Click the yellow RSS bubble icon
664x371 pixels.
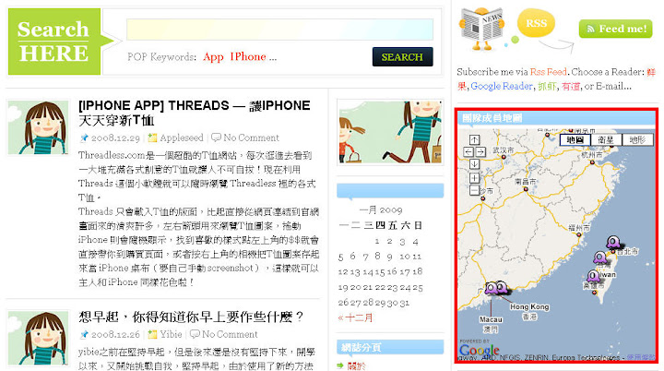536,23
